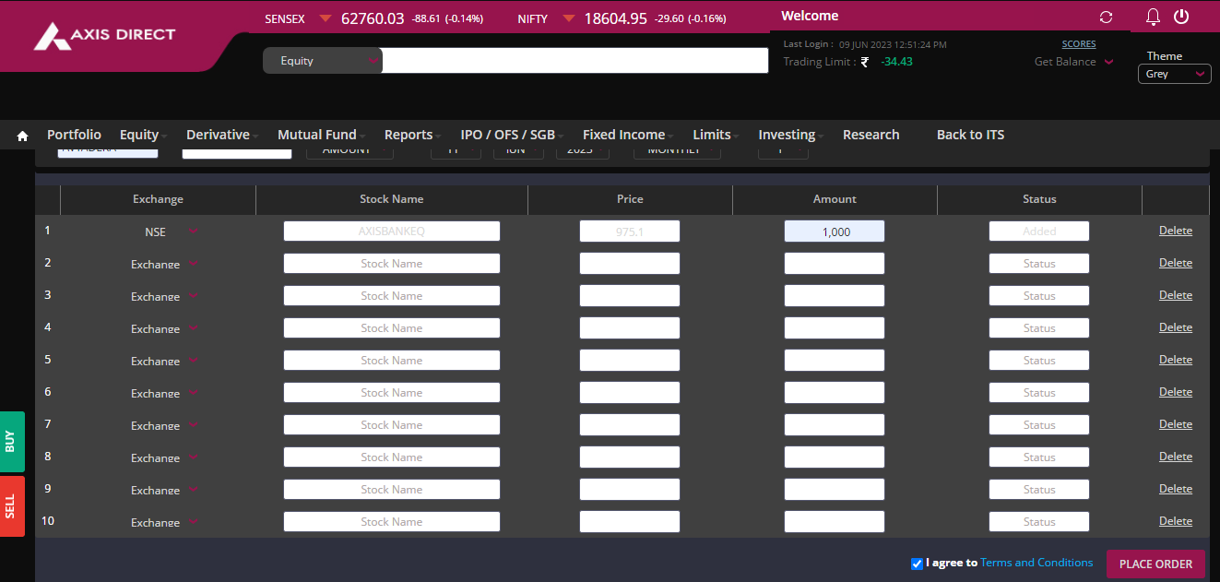Click the Price field in row 10
The image size is (1220, 582).
click(630, 522)
